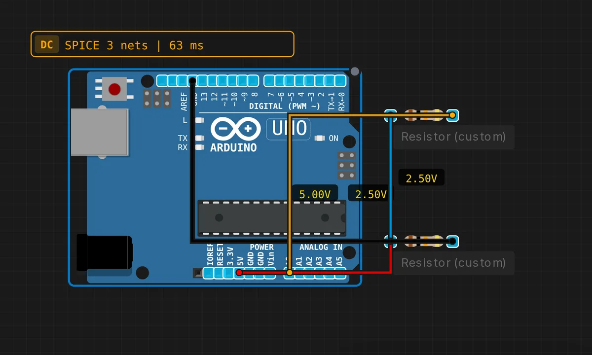
Task: Click the resistor pin where the black wire ends
Action: [452, 242]
